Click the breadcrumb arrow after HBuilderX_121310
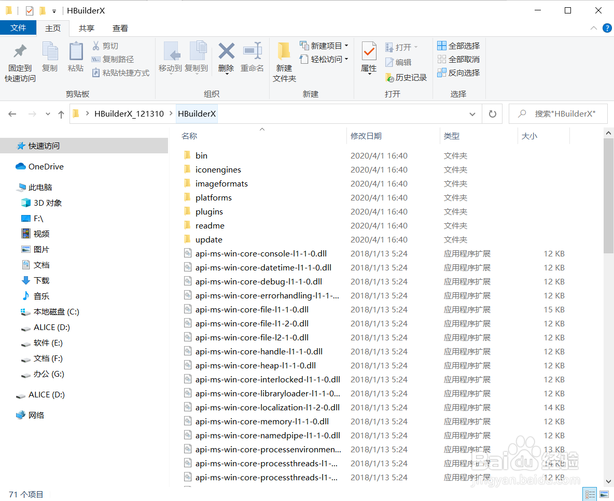The width and height of the screenshot is (614, 501). (171, 113)
